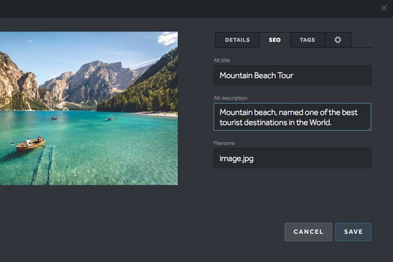Open the Tags tab

(x=307, y=40)
